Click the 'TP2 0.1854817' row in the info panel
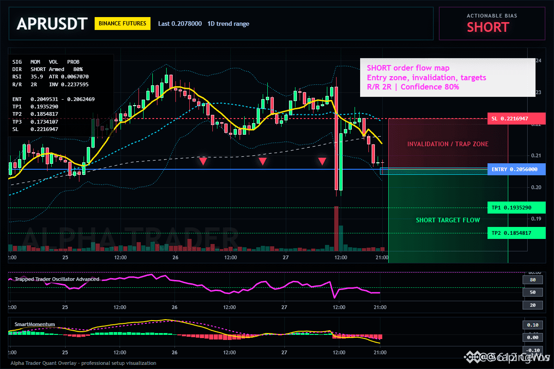 35,114
